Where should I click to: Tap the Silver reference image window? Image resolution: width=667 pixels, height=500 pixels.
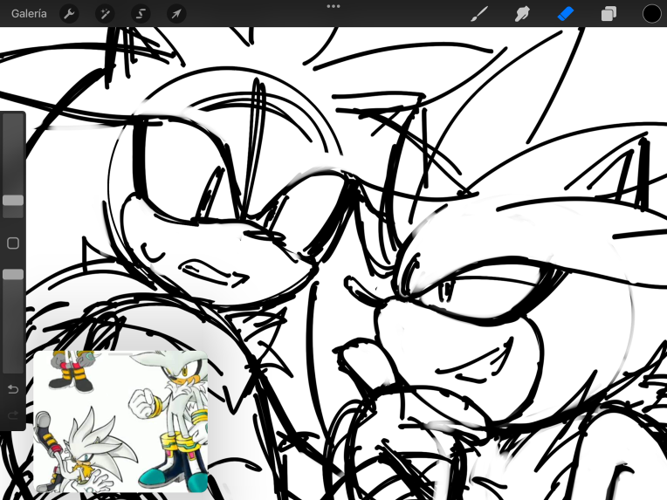(x=120, y=421)
